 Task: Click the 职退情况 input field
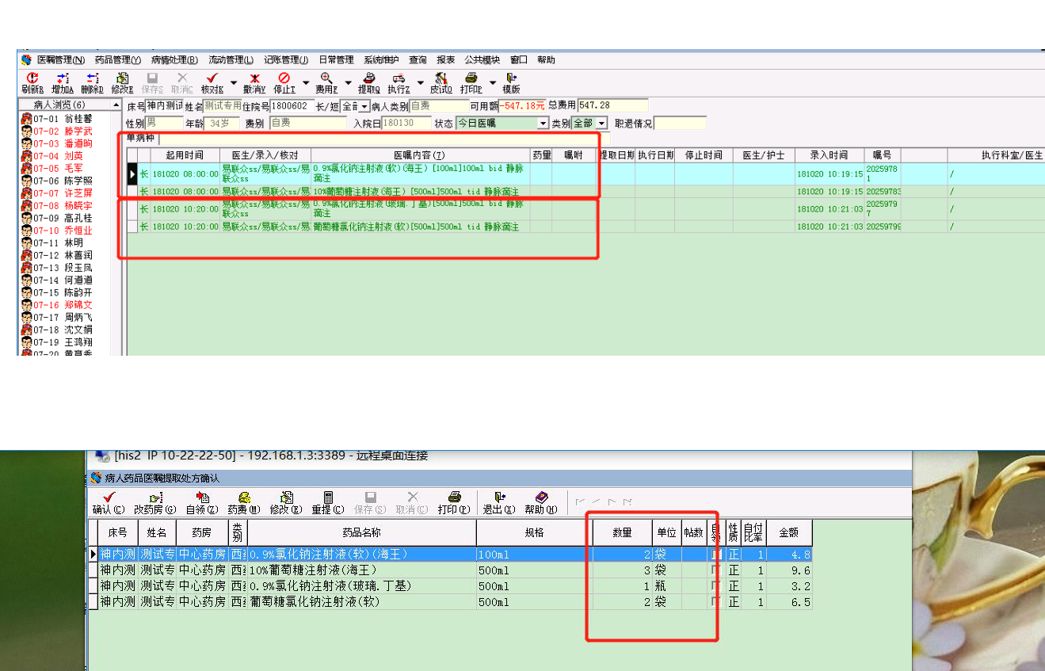tap(680, 124)
